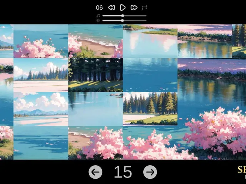This screenshot has height=184, width=246.
Task: Adjust the sound effects volume slider
Action: 125,20
